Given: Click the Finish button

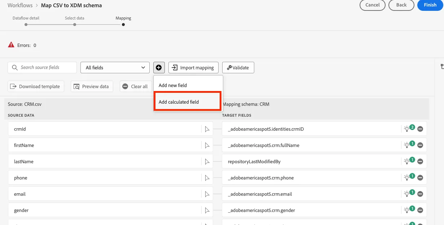Looking at the screenshot, I should click(x=430, y=5).
